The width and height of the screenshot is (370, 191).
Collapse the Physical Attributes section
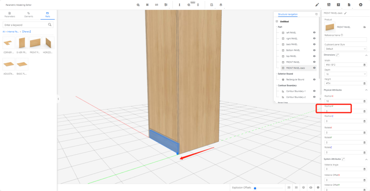pos(366,90)
